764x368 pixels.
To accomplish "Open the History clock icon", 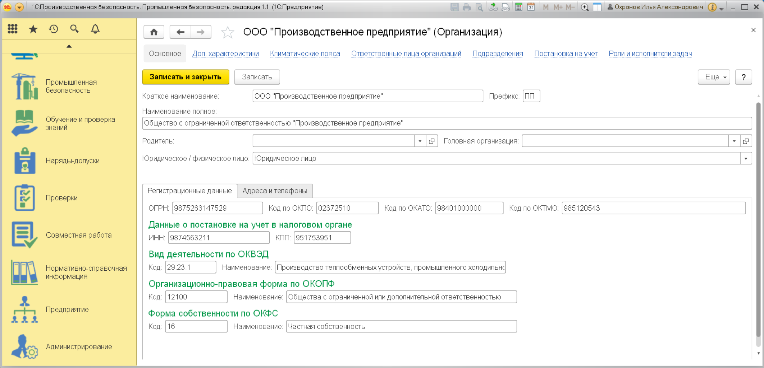I will pyautogui.click(x=54, y=29).
